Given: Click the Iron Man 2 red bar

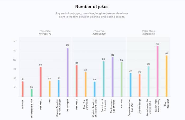Looking at the screenshot, I should tap(40, 82).
